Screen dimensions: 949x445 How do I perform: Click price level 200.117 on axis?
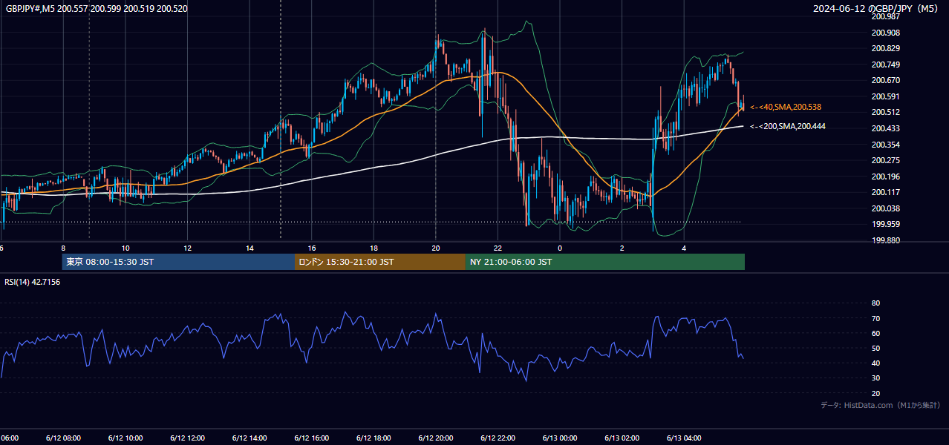885,192
